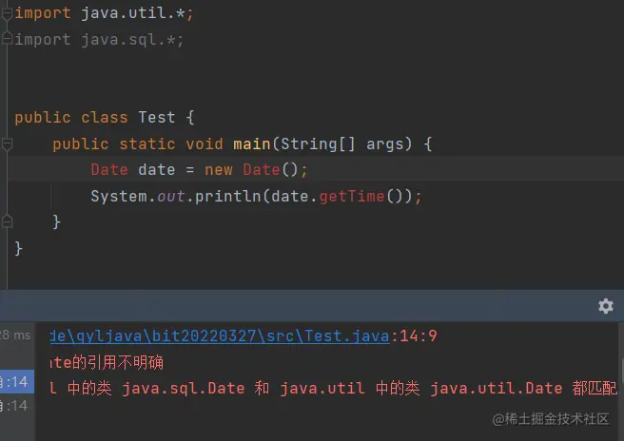Click 'class' keyword in declaration
This screenshot has height=441, width=624.
pos(105,118)
